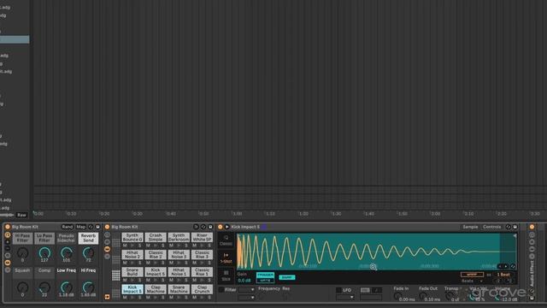Click the Simpler save preset icon
The width and height of the screenshot is (547, 308).
515,227
